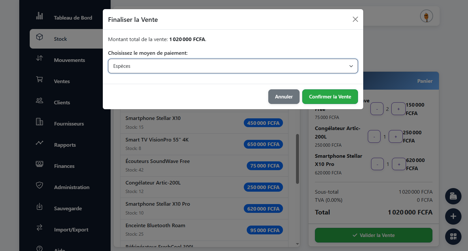
Task: Increase quantity of the 150 000 FCFA cart item
Action: (x=398, y=109)
